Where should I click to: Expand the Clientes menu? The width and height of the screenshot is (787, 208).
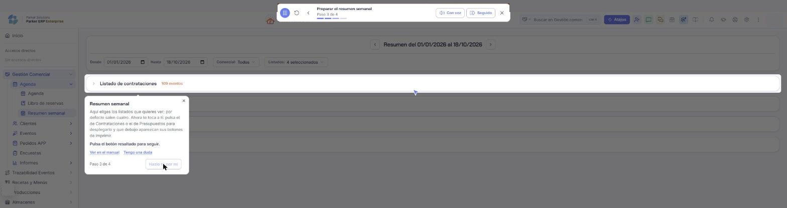[x=43, y=123]
